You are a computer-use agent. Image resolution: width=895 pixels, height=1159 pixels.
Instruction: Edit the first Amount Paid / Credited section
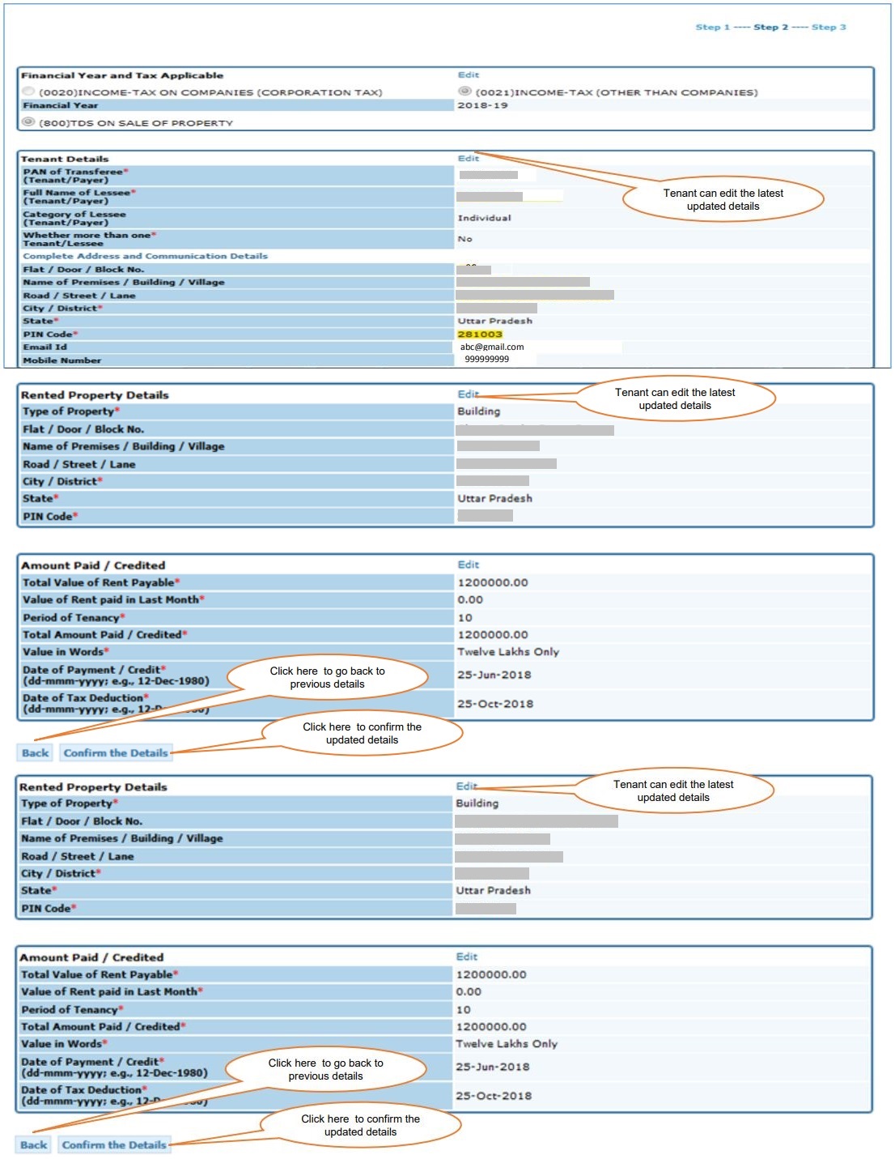[467, 565]
